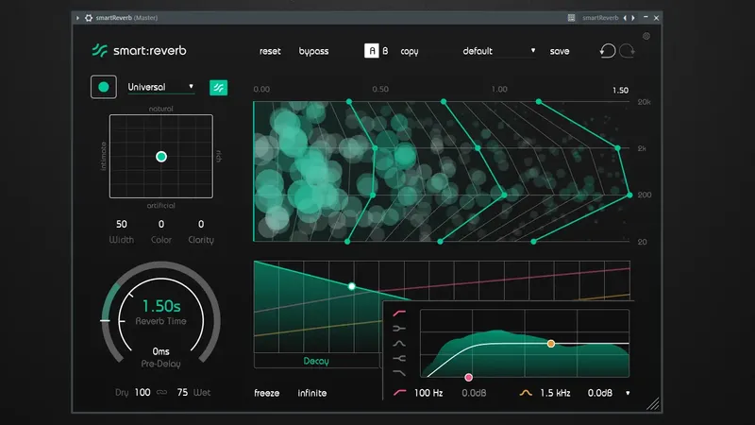Select the low-cut filter shape icon
The height and width of the screenshot is (425, 755).
tap(399, 314)
